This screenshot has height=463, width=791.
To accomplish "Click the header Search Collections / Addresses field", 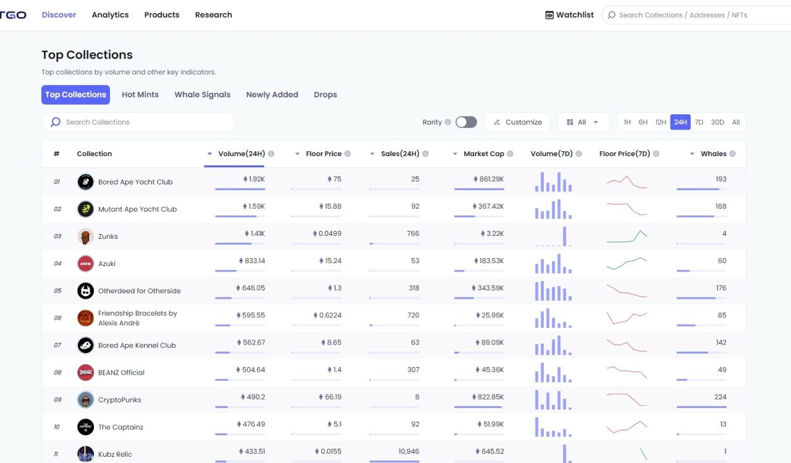I will pyautogui.click(x=696, y=15).
